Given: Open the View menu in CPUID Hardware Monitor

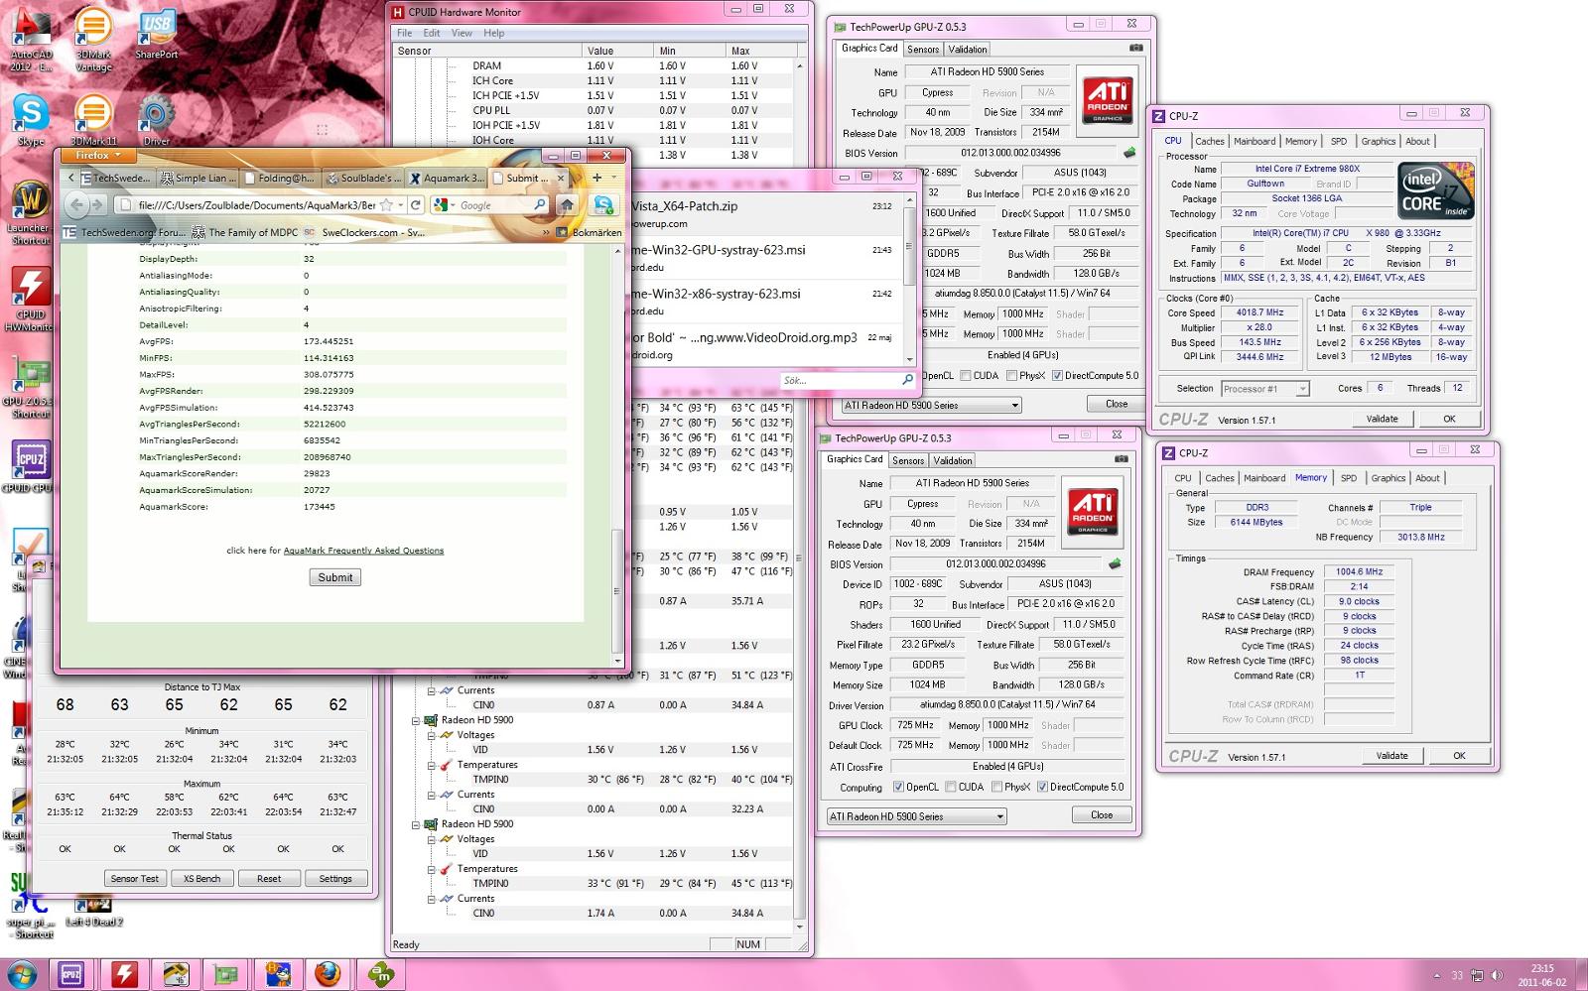Looking at the screenshot, I should pyautogui.click(x=462, y=33).
